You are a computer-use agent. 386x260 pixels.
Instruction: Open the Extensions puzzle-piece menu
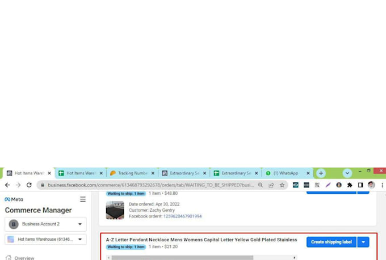[x=350, y=185]
